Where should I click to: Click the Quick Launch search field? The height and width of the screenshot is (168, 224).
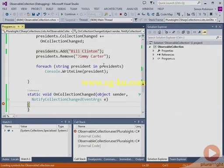coord(179,3)
